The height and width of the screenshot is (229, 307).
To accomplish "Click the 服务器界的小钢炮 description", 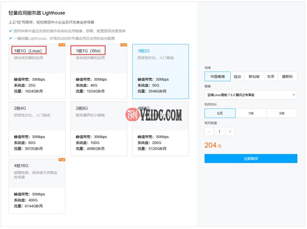I will point(90,115).
